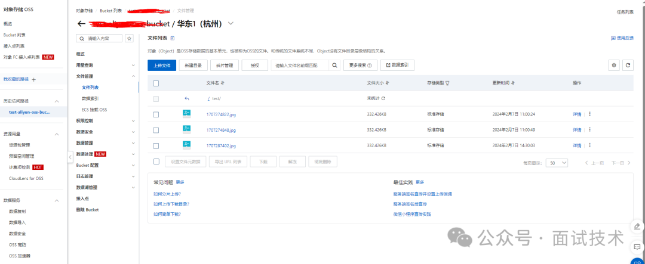This screenshot has height=264, width=645.
Task: Open 详情 for 1707274822.jpg
Action: click(x=577, y=114)
